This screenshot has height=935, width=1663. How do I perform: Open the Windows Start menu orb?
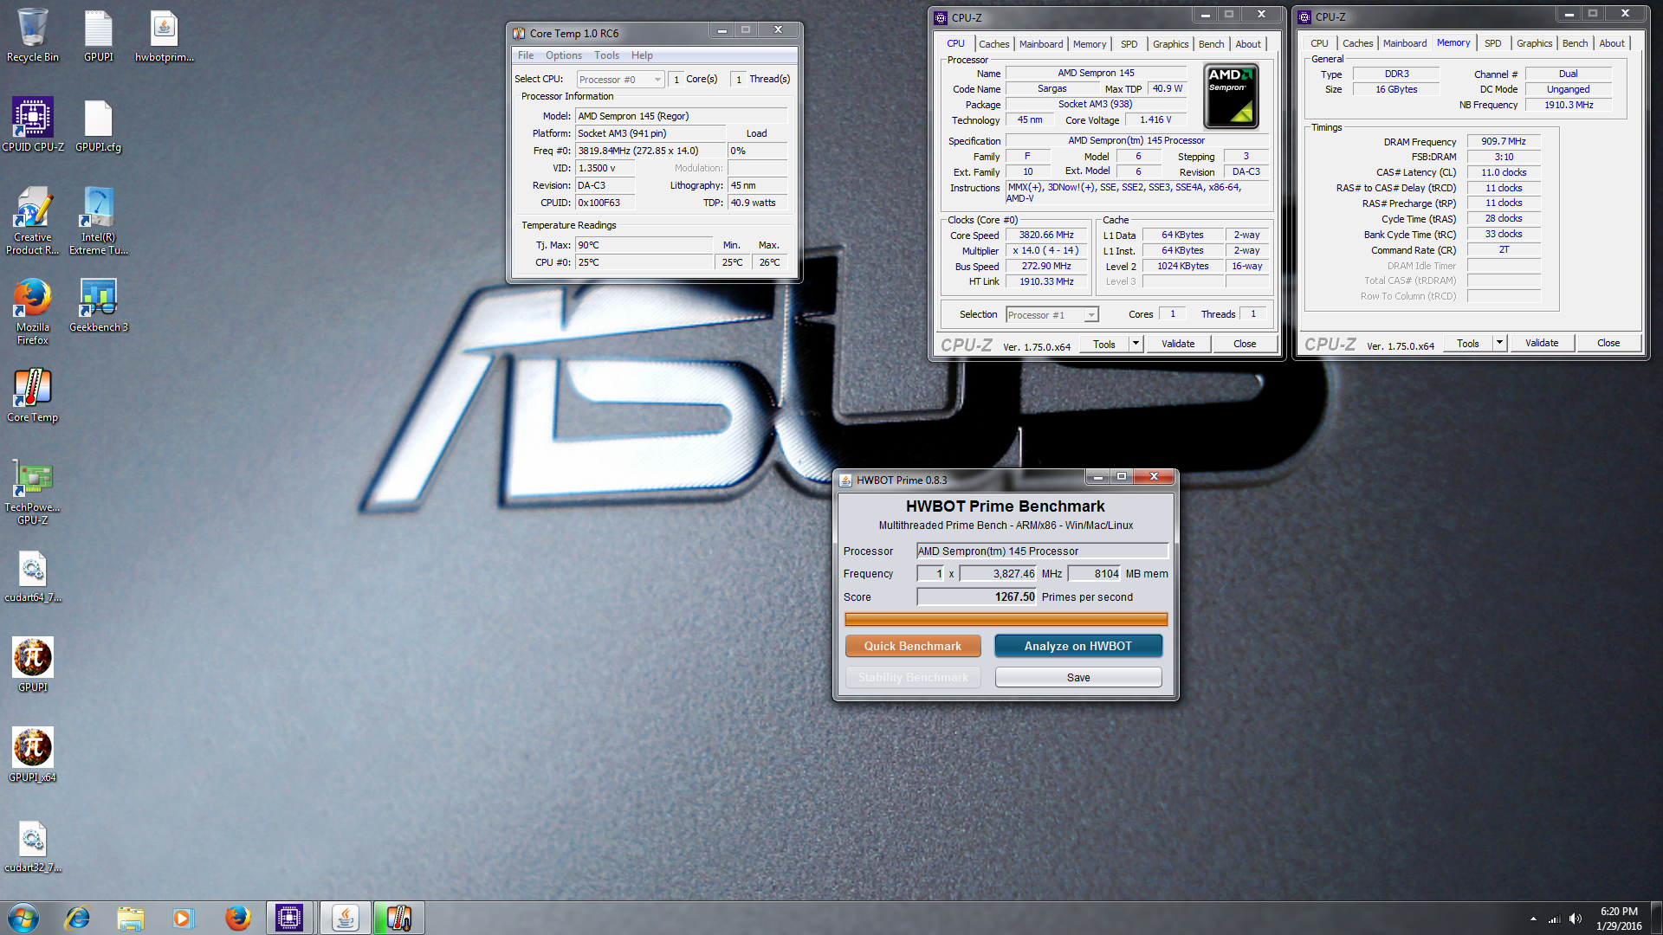click(23, 918)
